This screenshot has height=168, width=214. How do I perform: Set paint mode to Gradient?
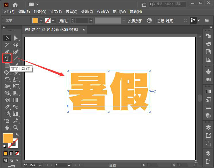(x=11, y=153)
